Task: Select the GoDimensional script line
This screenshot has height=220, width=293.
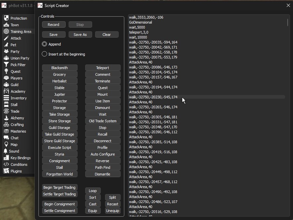Action: coord(141,22)
